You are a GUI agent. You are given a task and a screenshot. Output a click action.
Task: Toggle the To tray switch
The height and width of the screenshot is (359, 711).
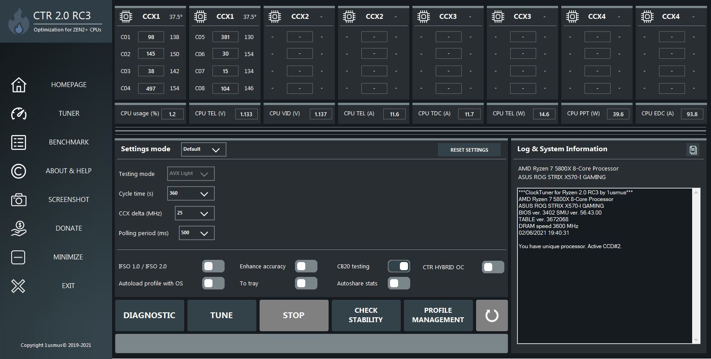pos(306,283)
